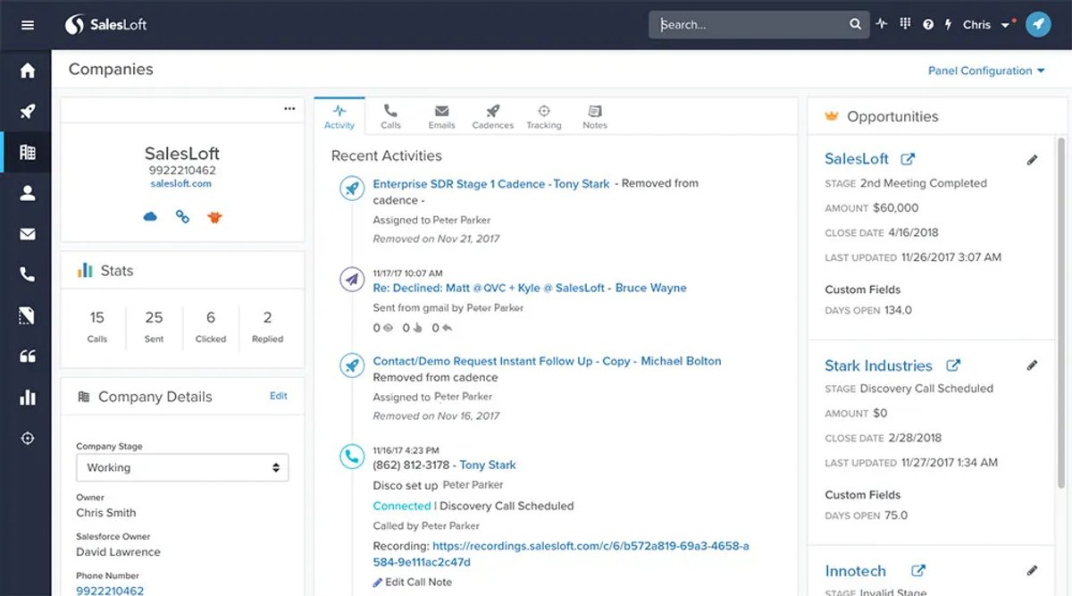The image size is (1072, 596).
Task: Switch to the Notes tab
Action: [595, 116]
